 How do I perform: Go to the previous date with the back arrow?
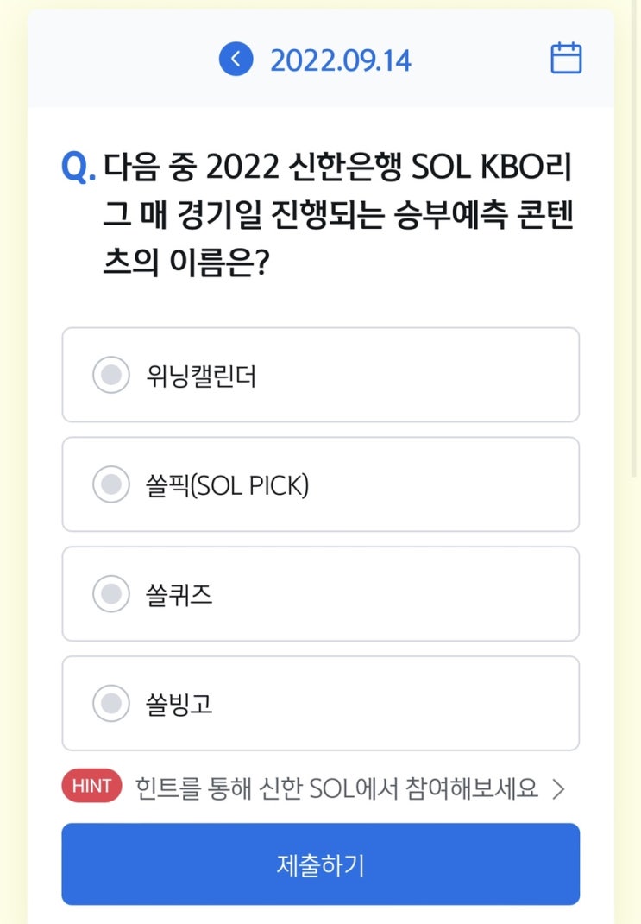pos(236,59)
